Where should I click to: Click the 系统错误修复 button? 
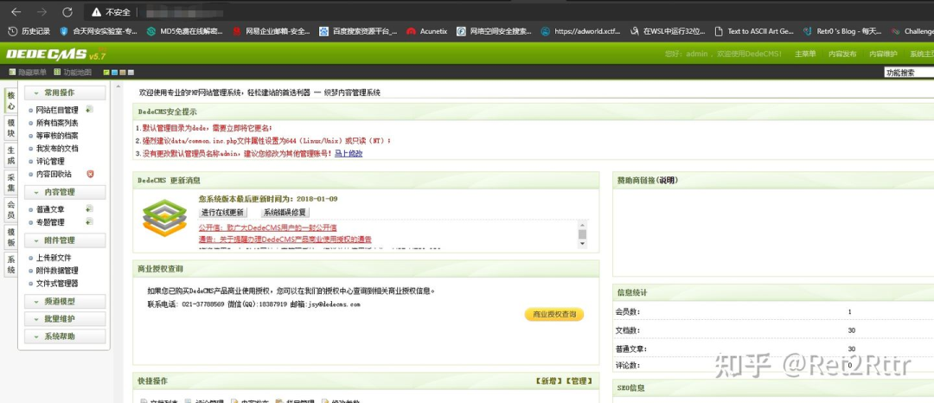[x=285, y=213]
